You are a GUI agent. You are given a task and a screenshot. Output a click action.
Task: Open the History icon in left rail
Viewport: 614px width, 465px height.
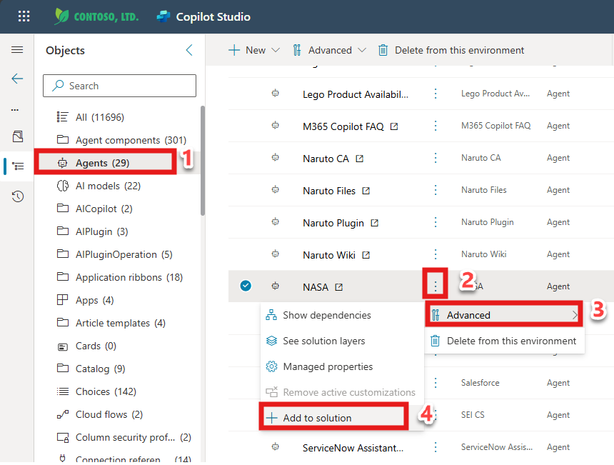18,196
